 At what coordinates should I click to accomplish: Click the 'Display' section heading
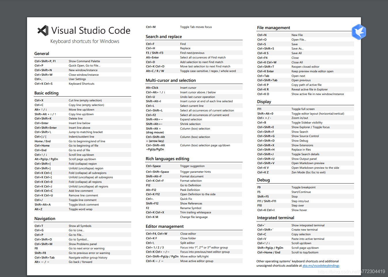point(264,102)
